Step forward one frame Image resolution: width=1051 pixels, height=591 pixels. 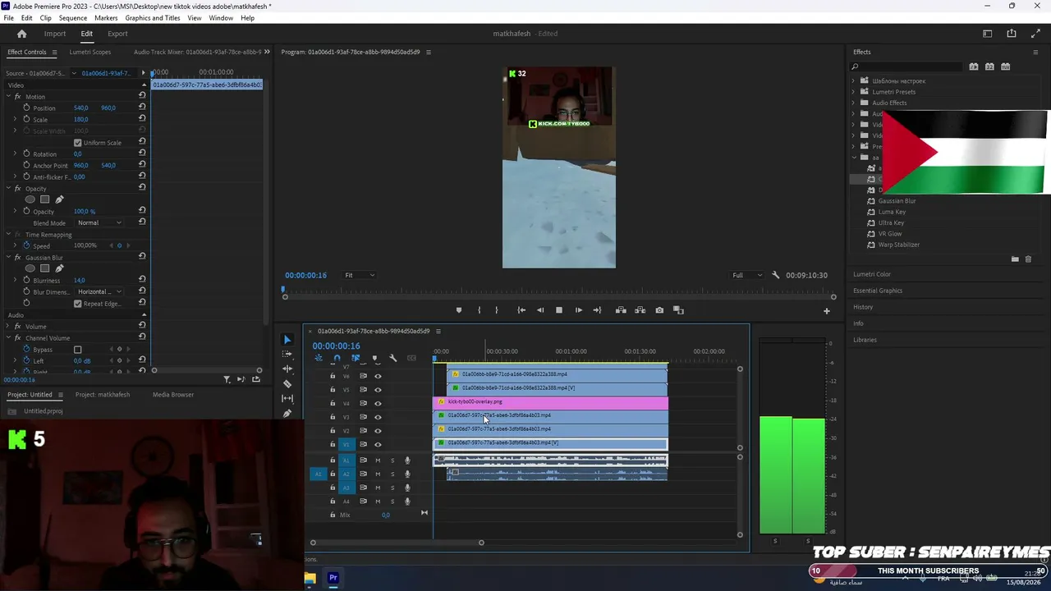coord(578,310)
